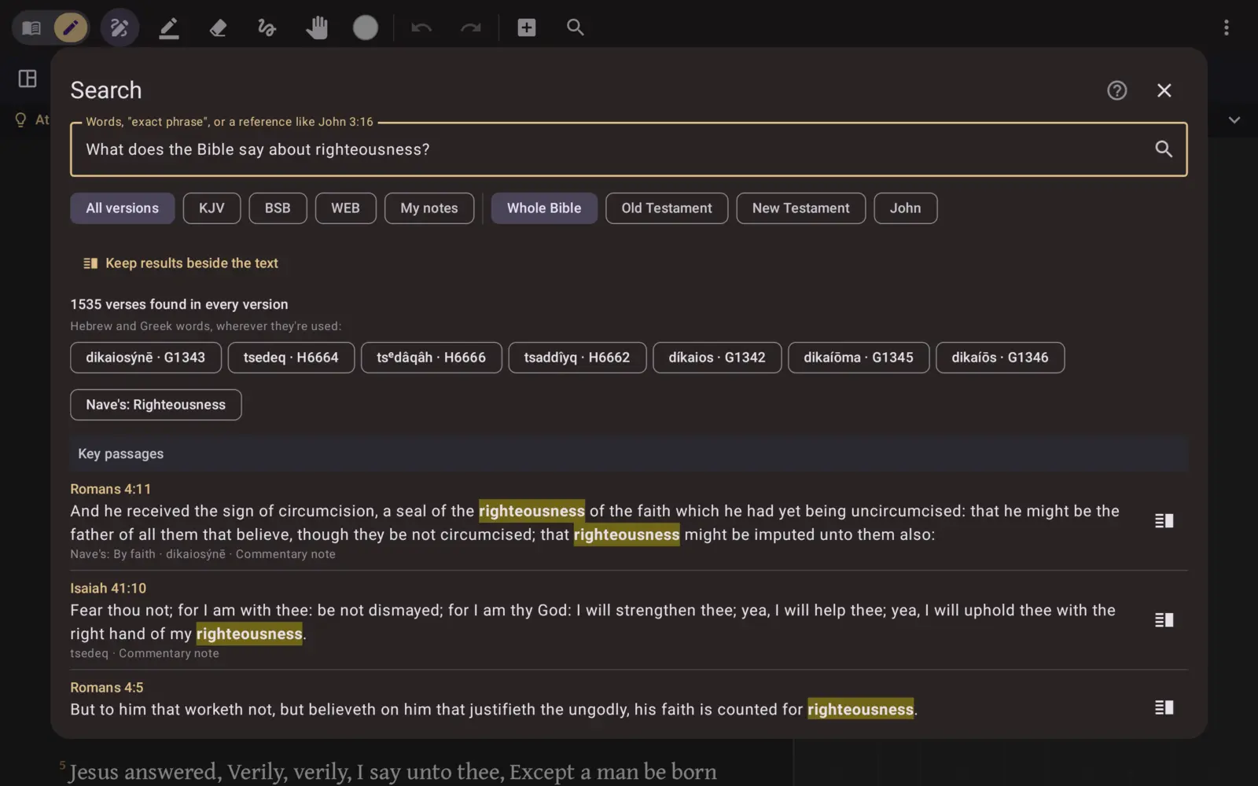Select the pen drawing tool
The height and width of the screenshot is (786, 1258).
coord(120,28)
